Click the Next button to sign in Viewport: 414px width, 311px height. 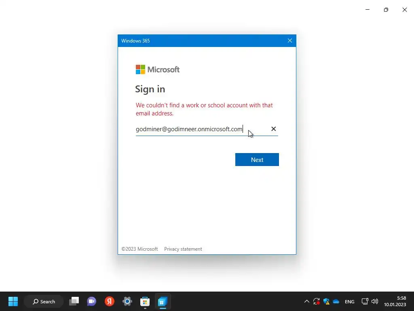pos(257,160)
